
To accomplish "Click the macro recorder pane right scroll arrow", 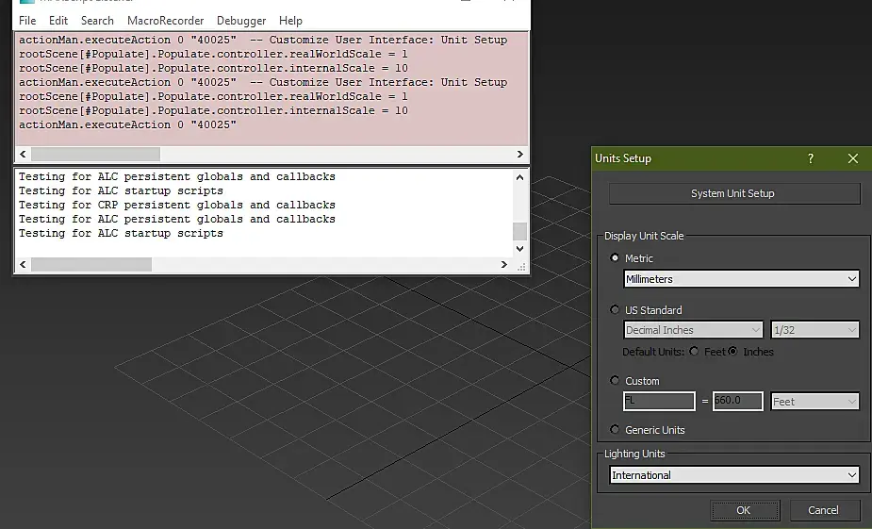I will pyautogui.click(x=520, y=154).
